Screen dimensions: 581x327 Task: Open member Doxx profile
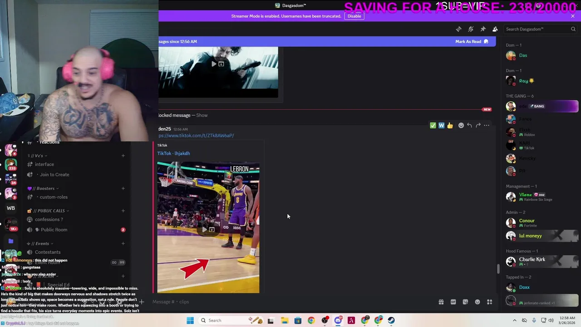click(542, 287)
